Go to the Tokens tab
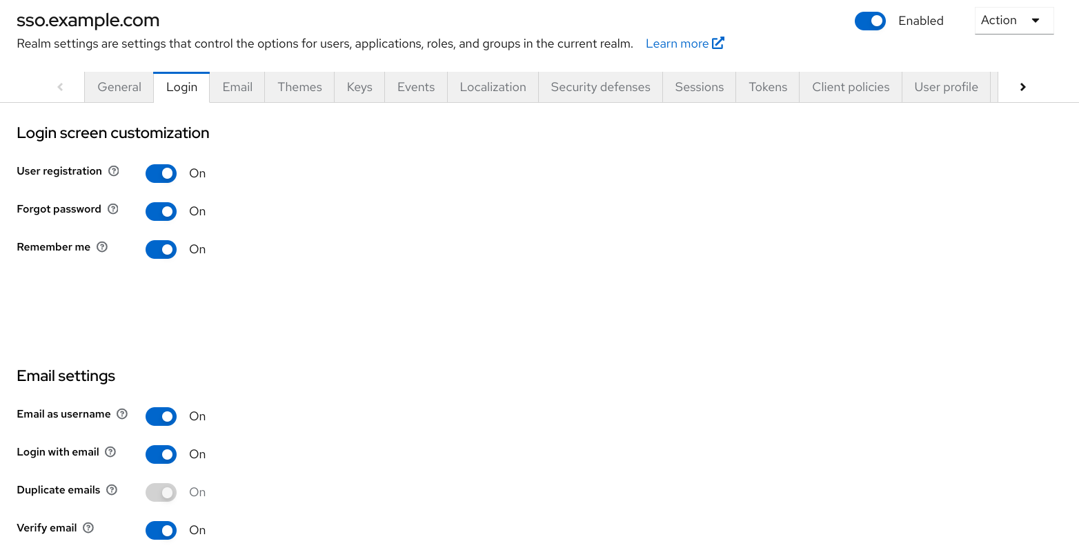Viewport: 1079px width, 548px height. [768, 87]
